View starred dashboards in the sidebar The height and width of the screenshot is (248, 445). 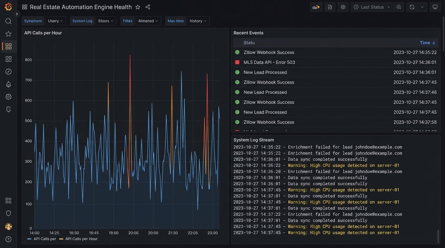click(x=8, y=34)
